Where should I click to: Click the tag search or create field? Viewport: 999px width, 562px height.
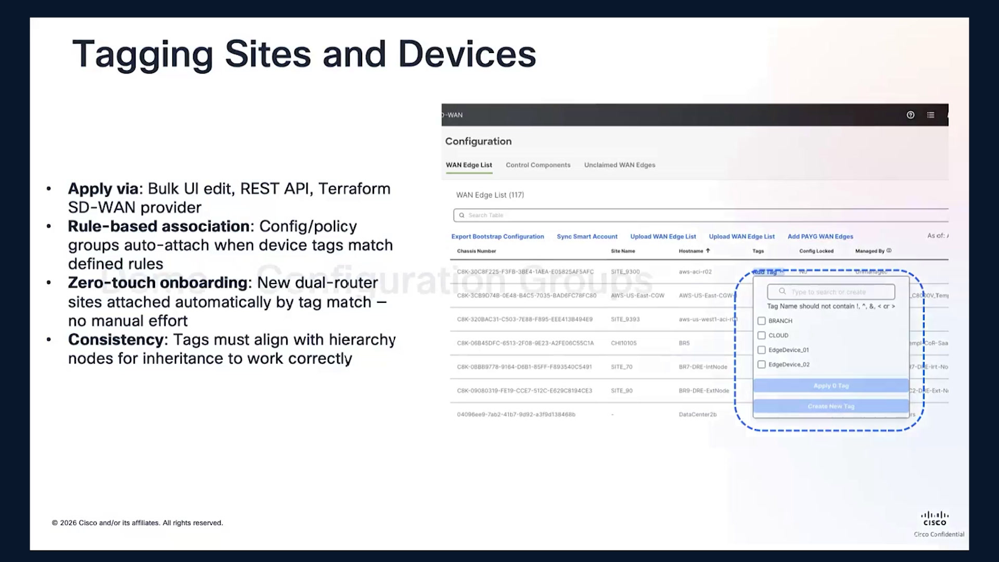(831, 291)
